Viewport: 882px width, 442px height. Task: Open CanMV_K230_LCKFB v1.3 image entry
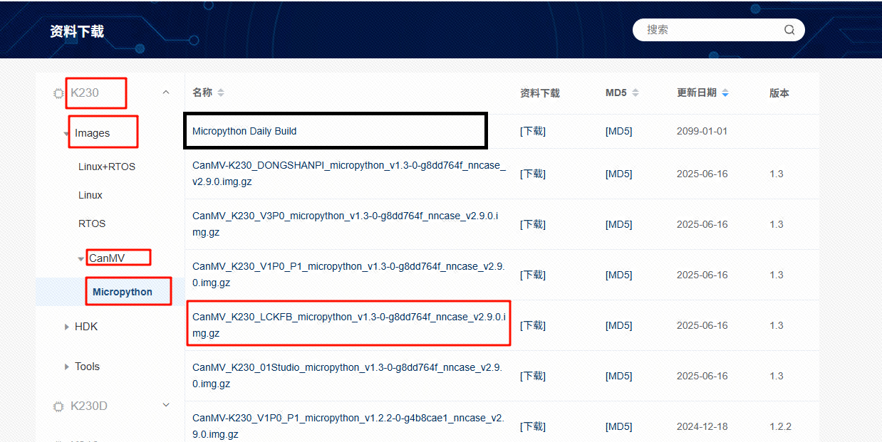coord(349,325)
